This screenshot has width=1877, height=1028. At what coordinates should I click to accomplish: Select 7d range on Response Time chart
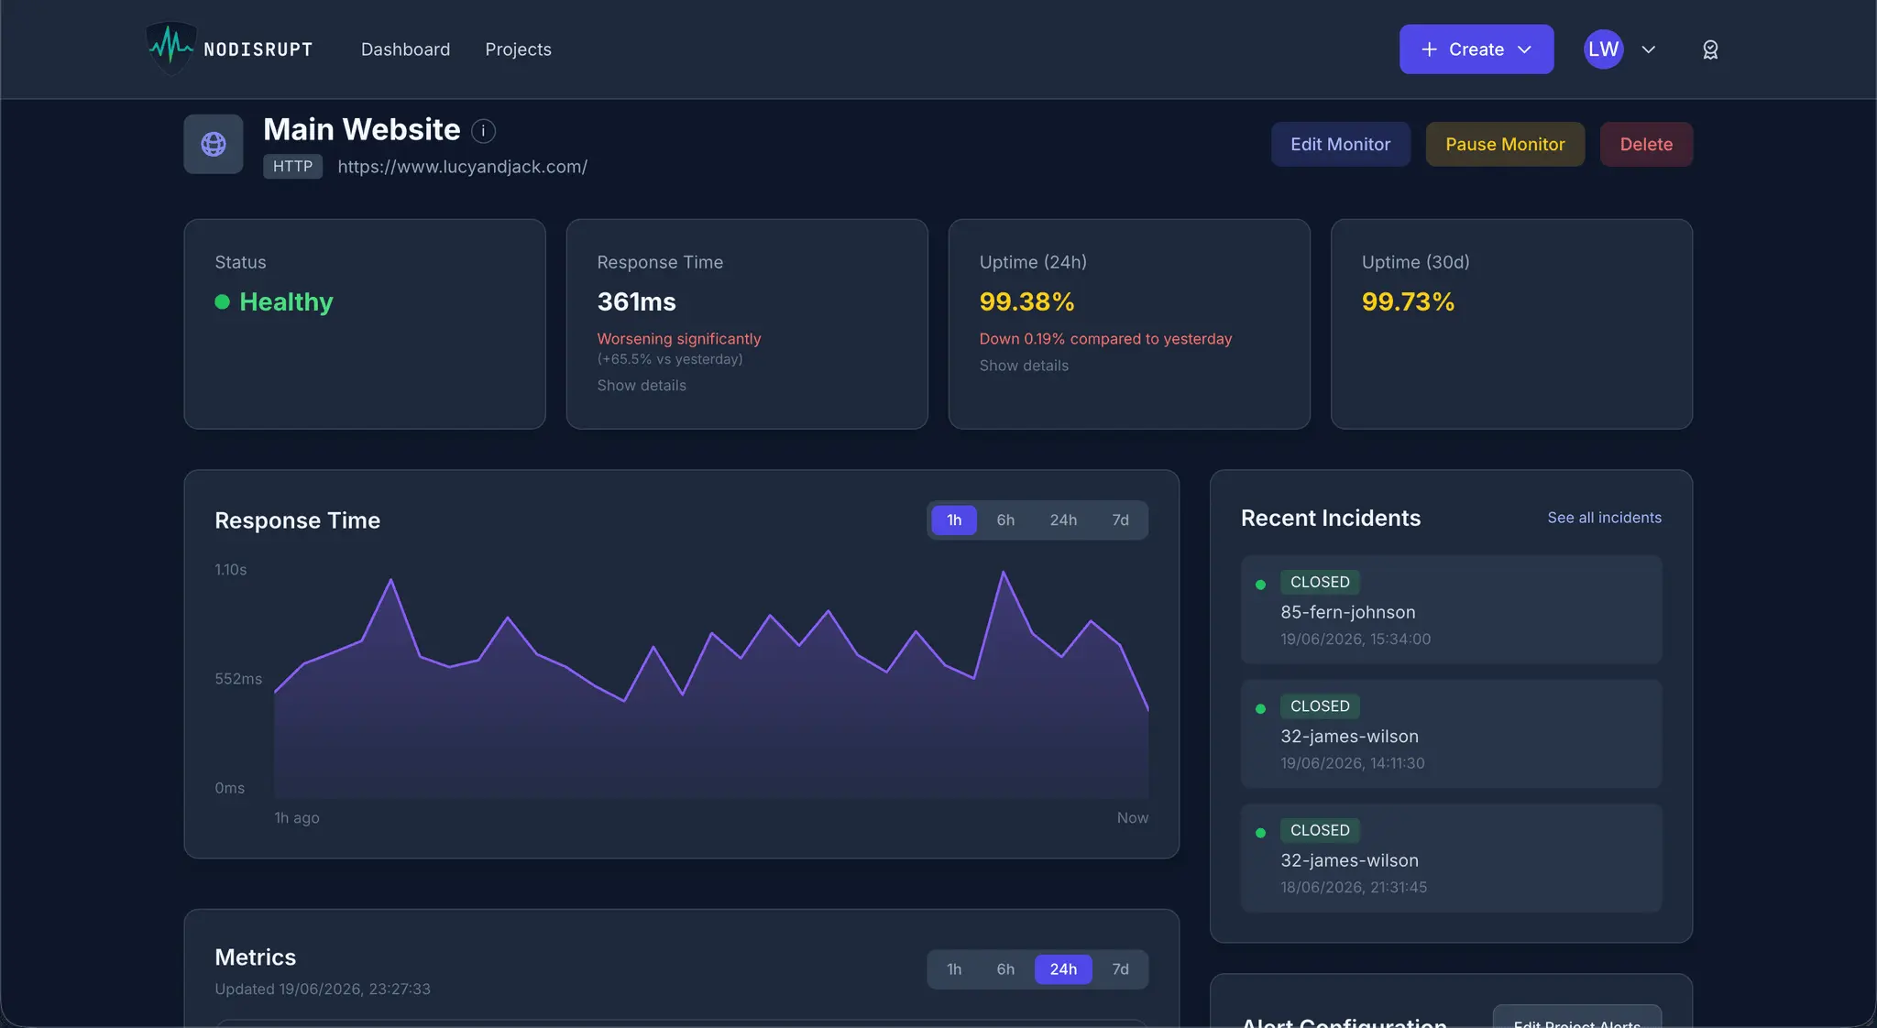tap(1120, 520)
